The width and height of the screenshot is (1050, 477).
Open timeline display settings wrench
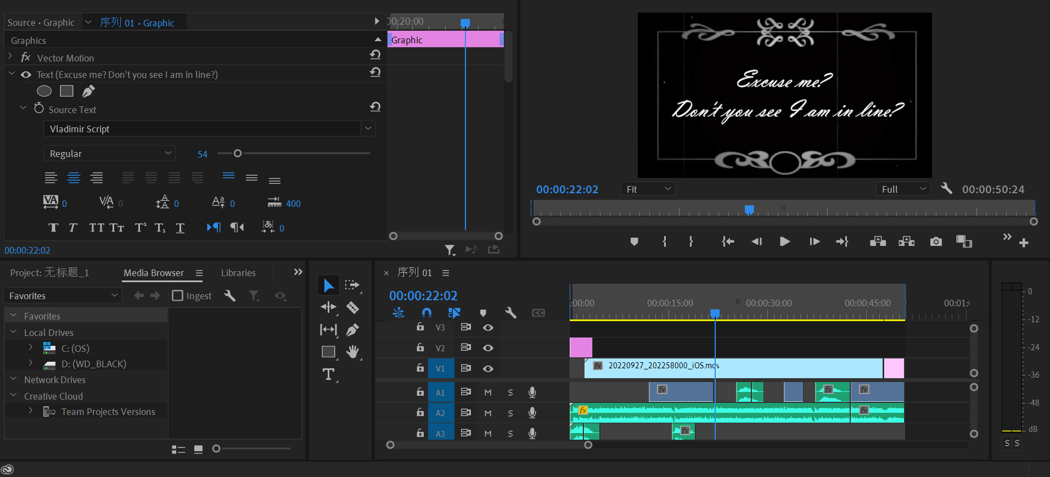pos(510,312)
